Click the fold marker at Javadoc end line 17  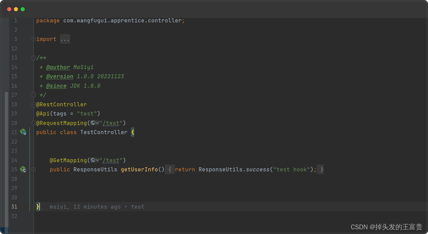33,95
